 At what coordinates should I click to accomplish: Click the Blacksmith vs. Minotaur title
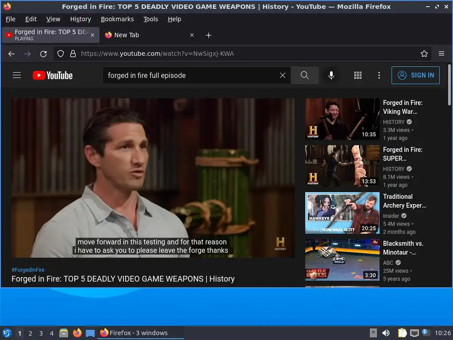pyautogui.click(x=403, y=248)
